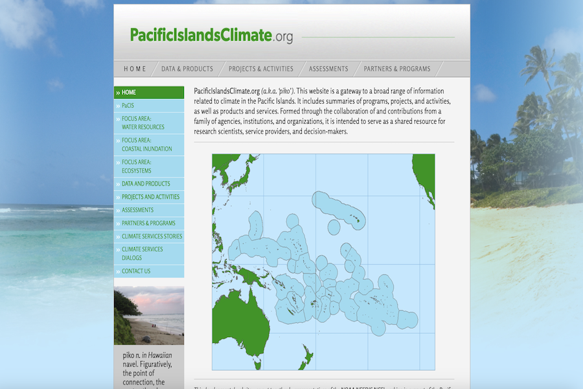Switch to PROJECTS & ACTIVITIES top tab
The width and height of the screenshot is (583, 389).
[260, 69]
